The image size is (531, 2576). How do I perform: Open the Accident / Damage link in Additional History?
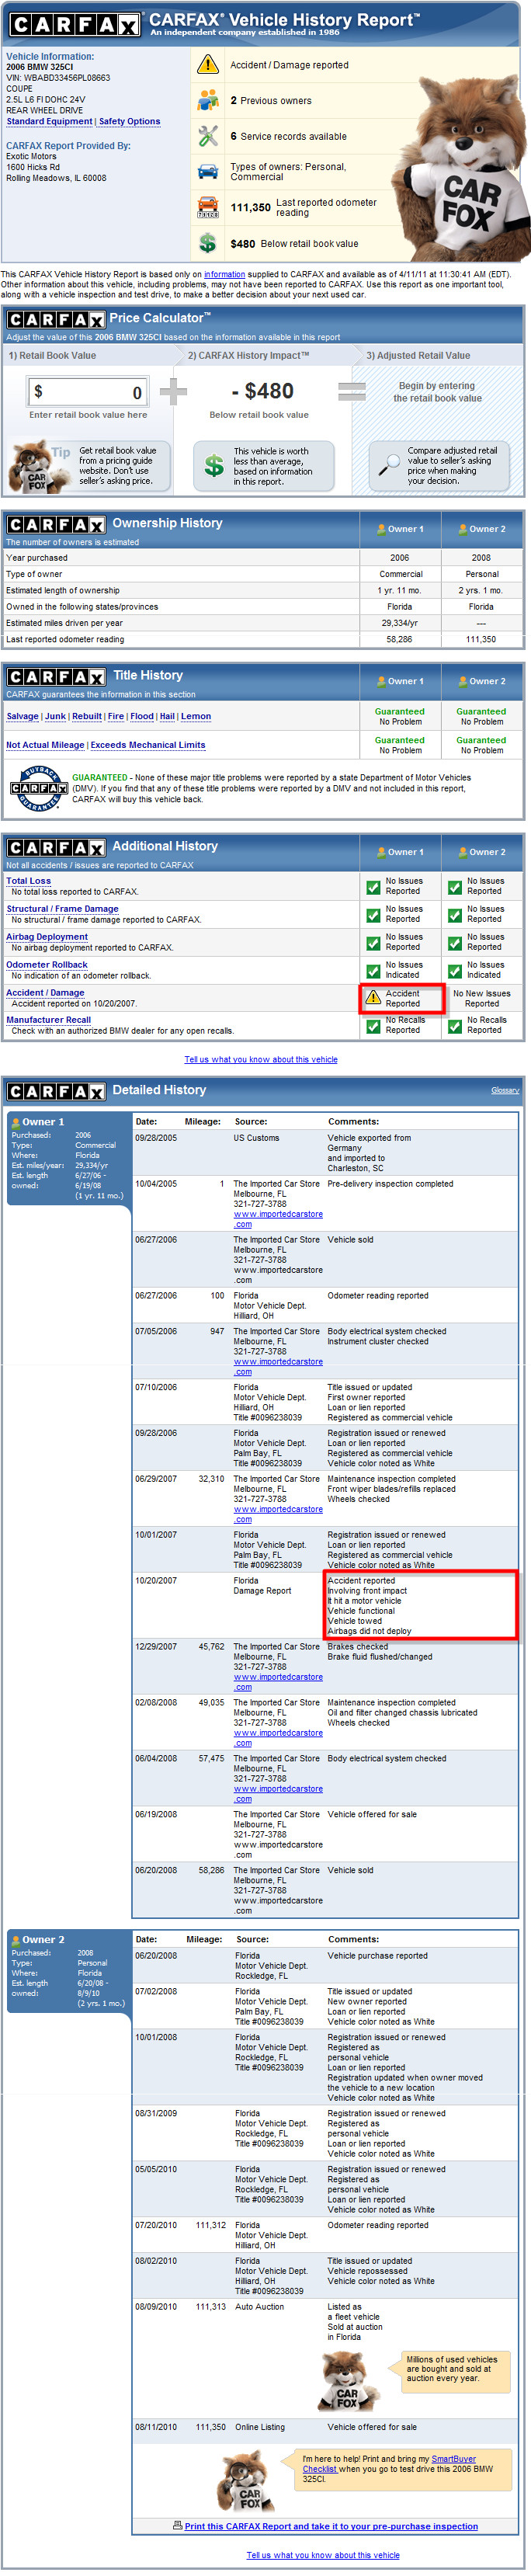click(46, 994)
